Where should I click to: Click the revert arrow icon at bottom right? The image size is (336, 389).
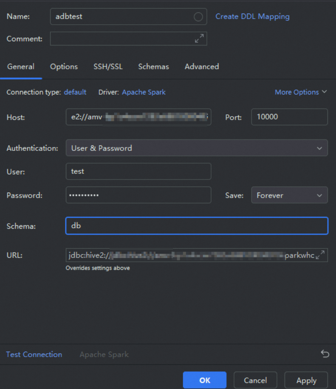pyautogui.click(x=325, y=354)
